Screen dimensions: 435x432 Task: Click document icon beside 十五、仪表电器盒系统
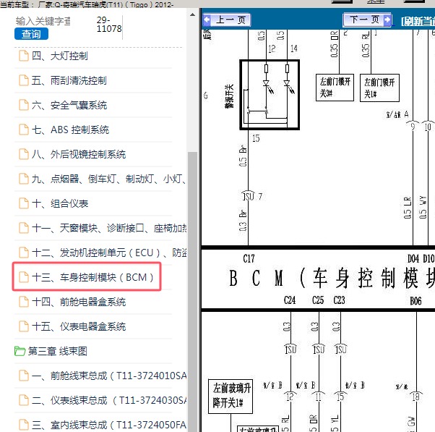24,326
